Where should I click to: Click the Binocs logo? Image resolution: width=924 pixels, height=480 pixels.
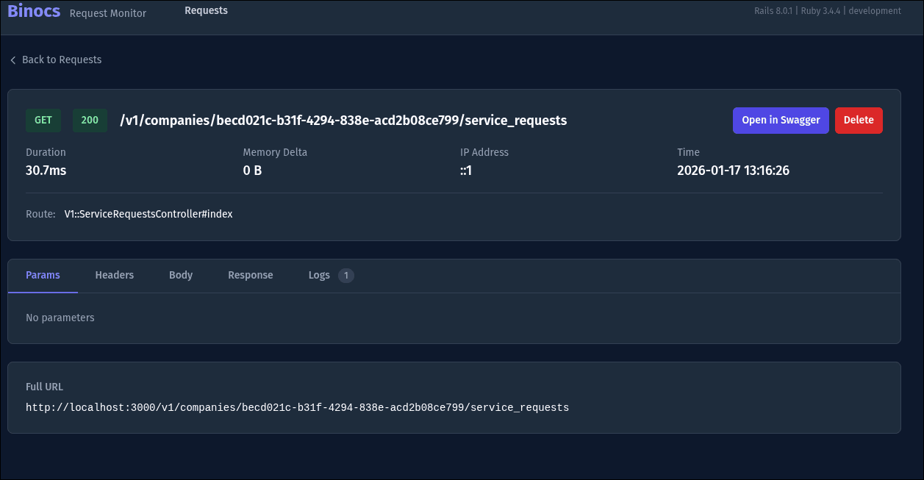pyautogui.click(x=33, y=10)
